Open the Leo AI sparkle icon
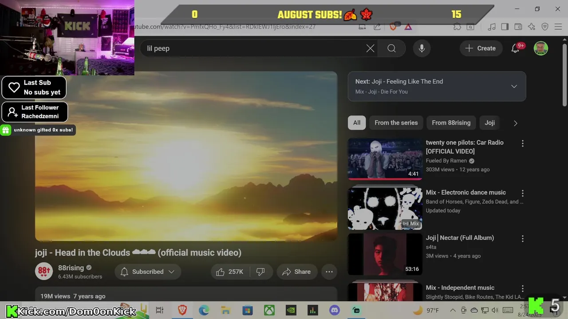This screenshot has height=319, width=568. pos(532,27)
